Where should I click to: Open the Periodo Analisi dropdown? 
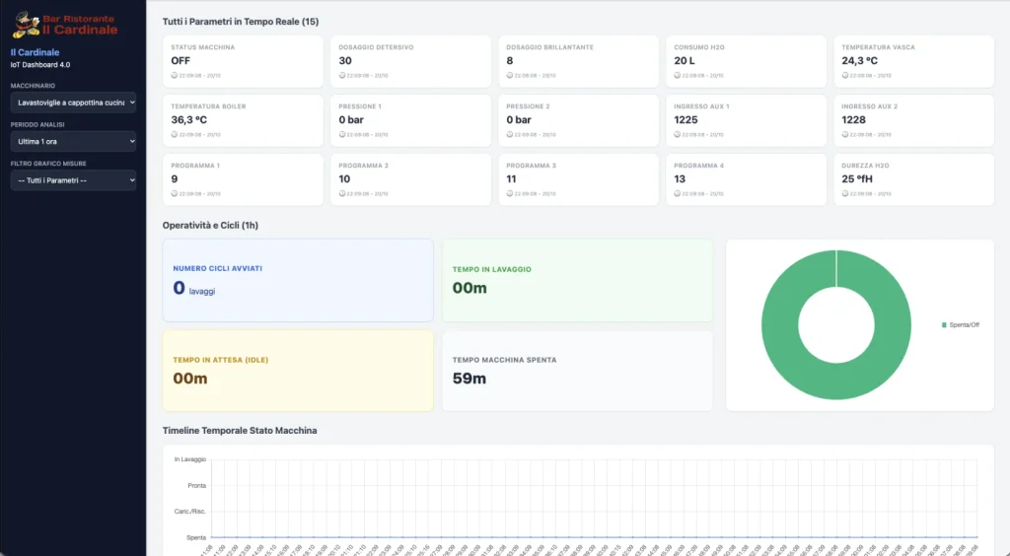73,142
